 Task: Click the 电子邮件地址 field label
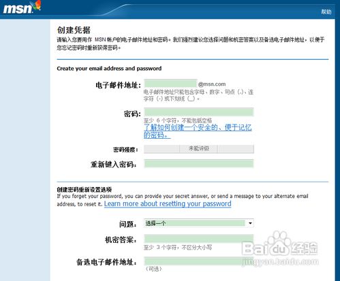[119, 85]
